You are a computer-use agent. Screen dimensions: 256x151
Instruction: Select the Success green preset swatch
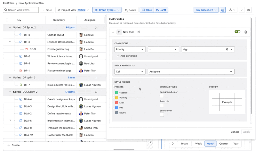[116, 93]
